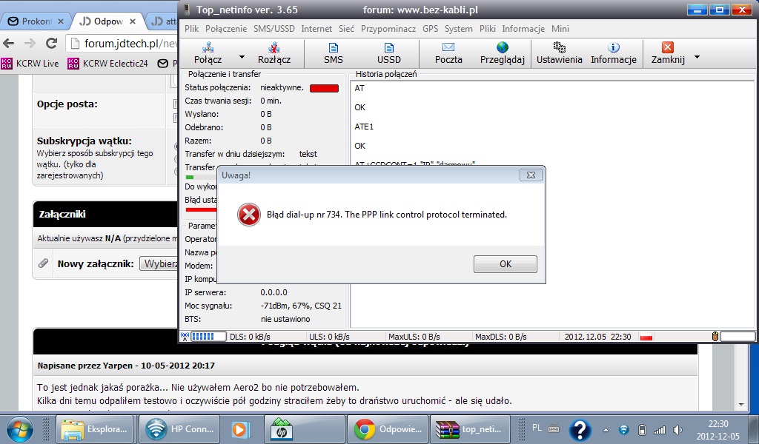The width and height of the screenshot is (759, 444).
Task: Click the Rozłącz disconnect icon
Action: point(274,48)
